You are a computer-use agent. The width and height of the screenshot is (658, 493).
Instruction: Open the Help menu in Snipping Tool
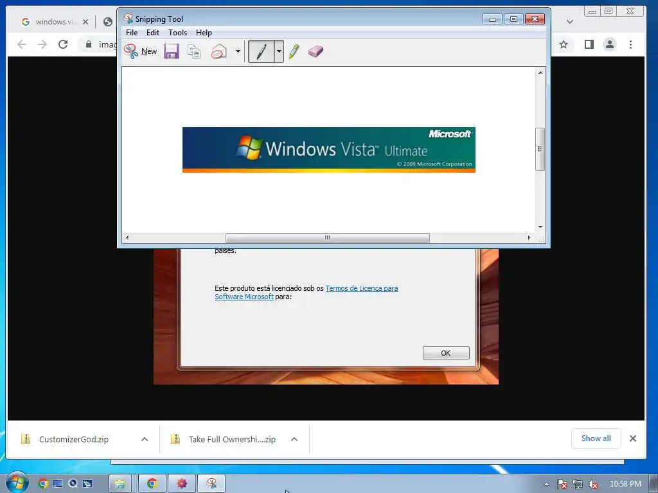(x=204, y=33)
